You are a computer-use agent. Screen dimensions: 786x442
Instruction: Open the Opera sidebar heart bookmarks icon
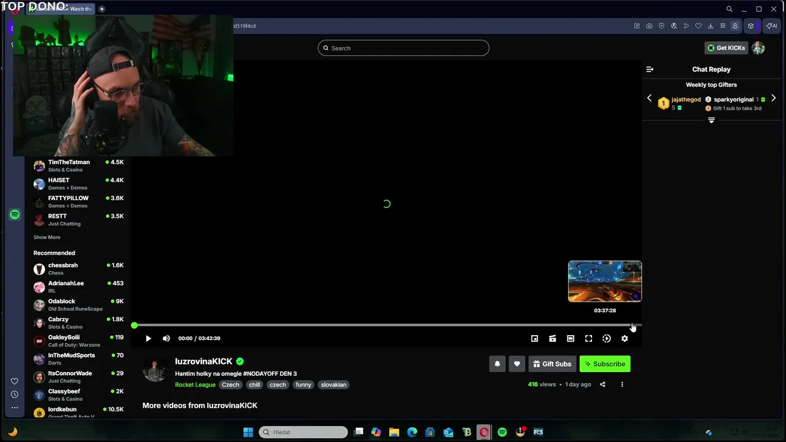(x=15, y=381)
